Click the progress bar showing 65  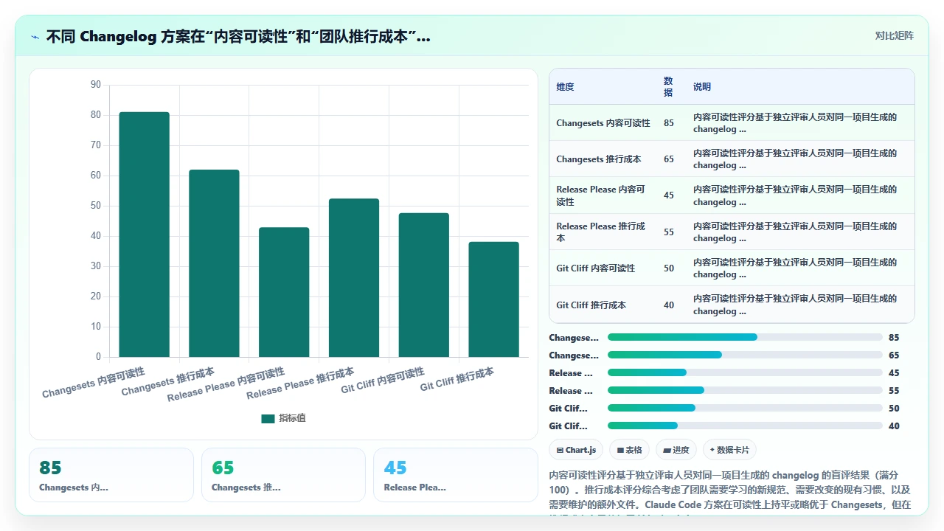745,355
